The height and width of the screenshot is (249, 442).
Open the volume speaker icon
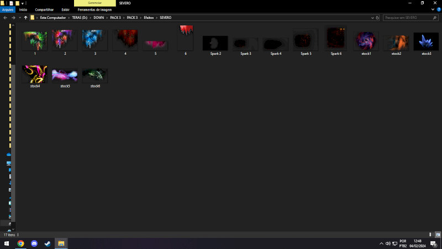[388, 243]
